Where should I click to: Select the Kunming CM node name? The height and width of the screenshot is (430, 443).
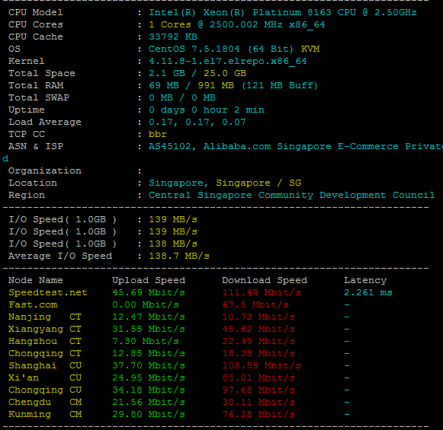(45, 414)
